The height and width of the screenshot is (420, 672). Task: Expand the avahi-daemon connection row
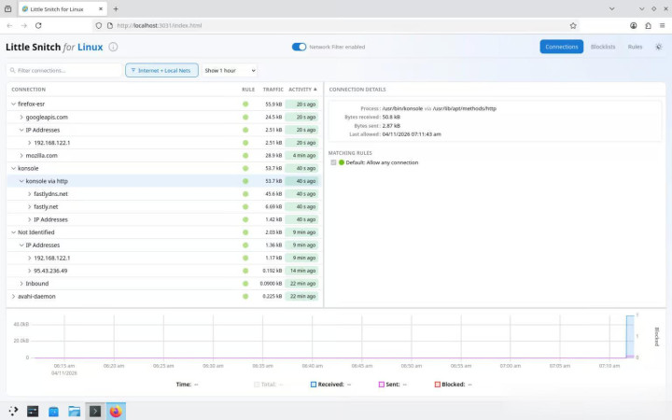(13, 297)
